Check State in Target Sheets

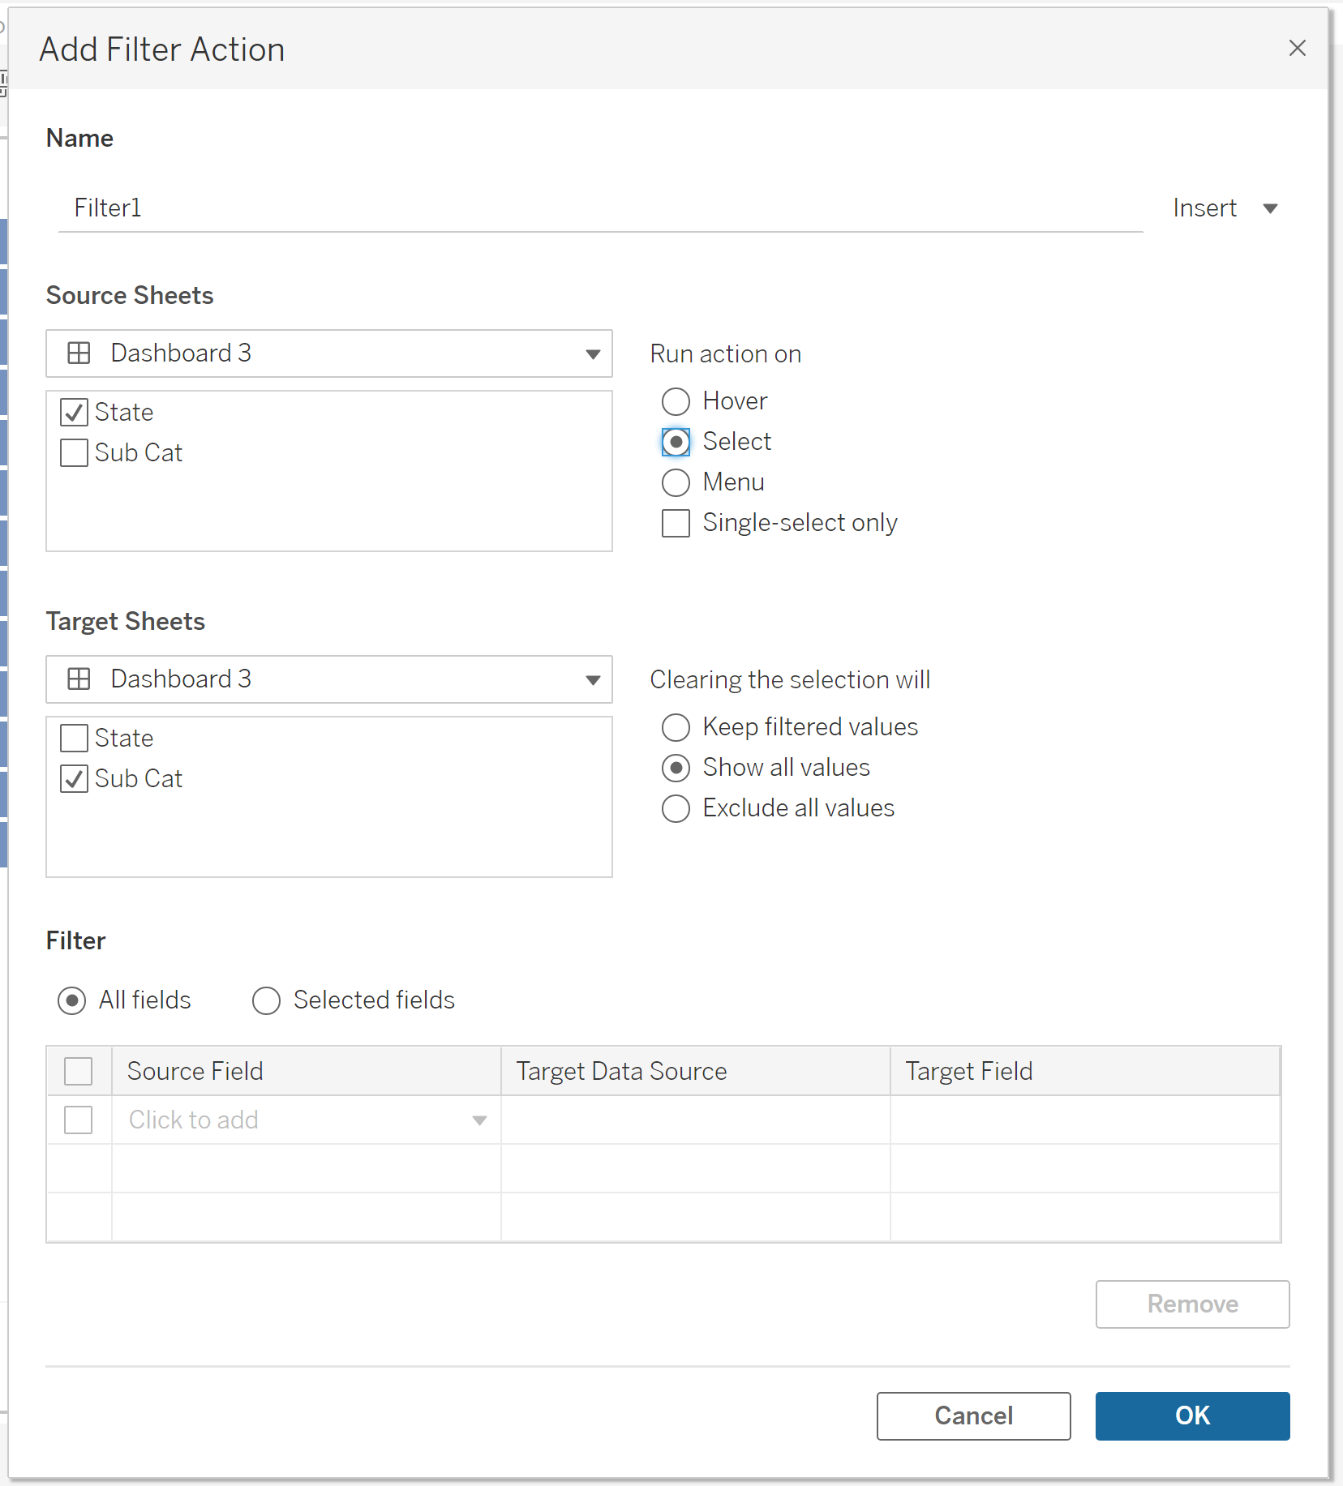(75, 739)
